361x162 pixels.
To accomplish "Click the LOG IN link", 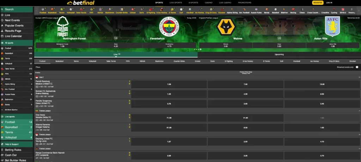I will coord(329,3).
